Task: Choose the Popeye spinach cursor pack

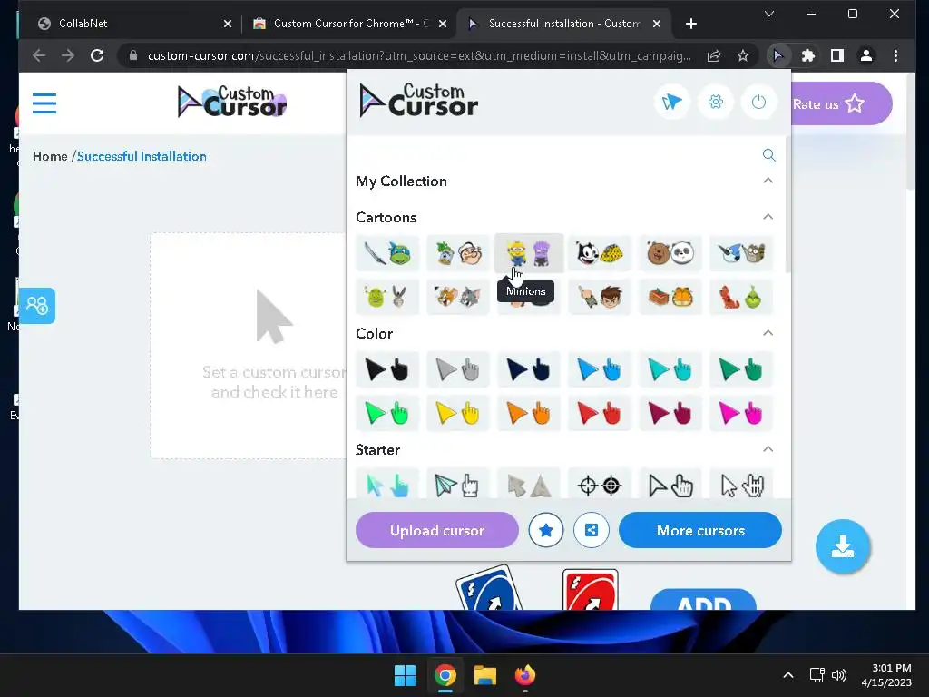Action: click(458, 254)
